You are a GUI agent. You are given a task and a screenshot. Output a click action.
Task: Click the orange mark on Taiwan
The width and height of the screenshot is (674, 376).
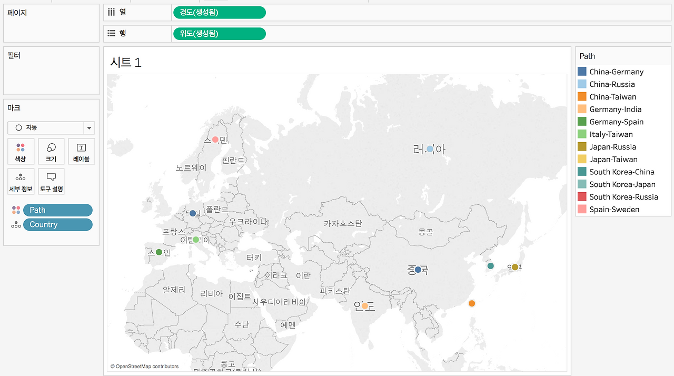[472, 303]
